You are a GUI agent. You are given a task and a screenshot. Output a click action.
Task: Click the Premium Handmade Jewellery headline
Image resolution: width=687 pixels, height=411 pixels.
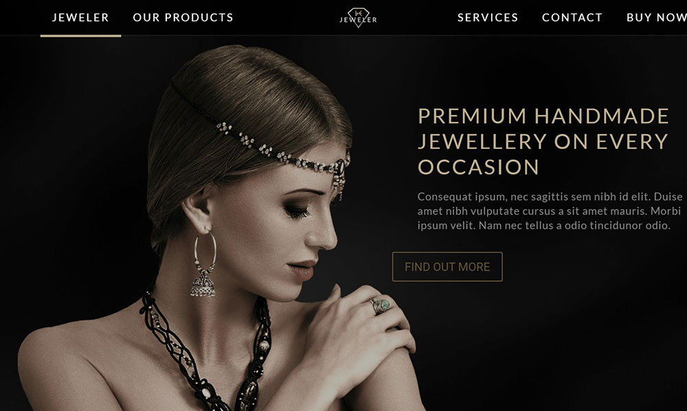pos(543,141)
